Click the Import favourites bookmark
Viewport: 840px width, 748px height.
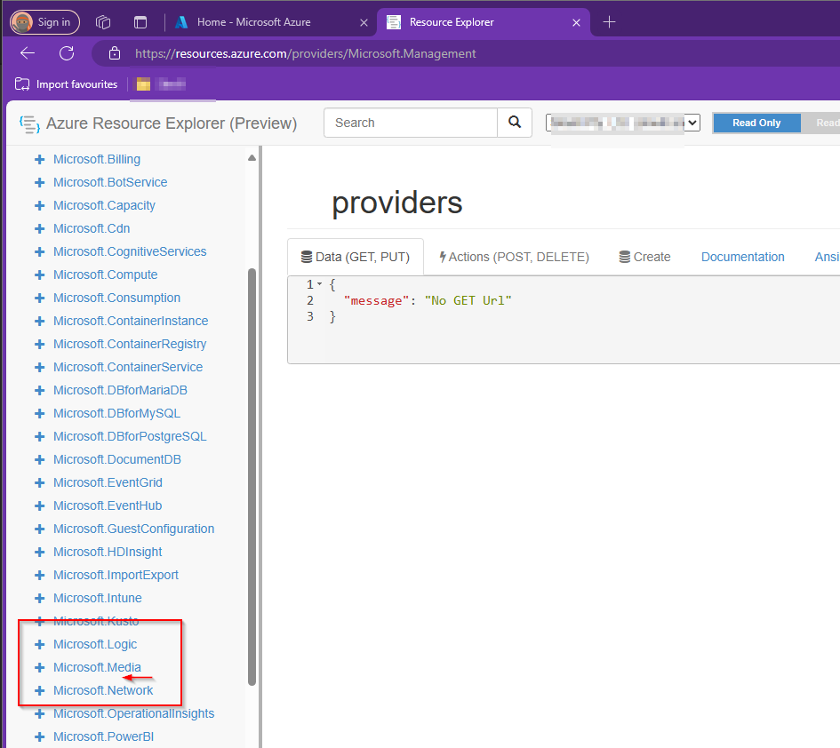tap(67, 84)
